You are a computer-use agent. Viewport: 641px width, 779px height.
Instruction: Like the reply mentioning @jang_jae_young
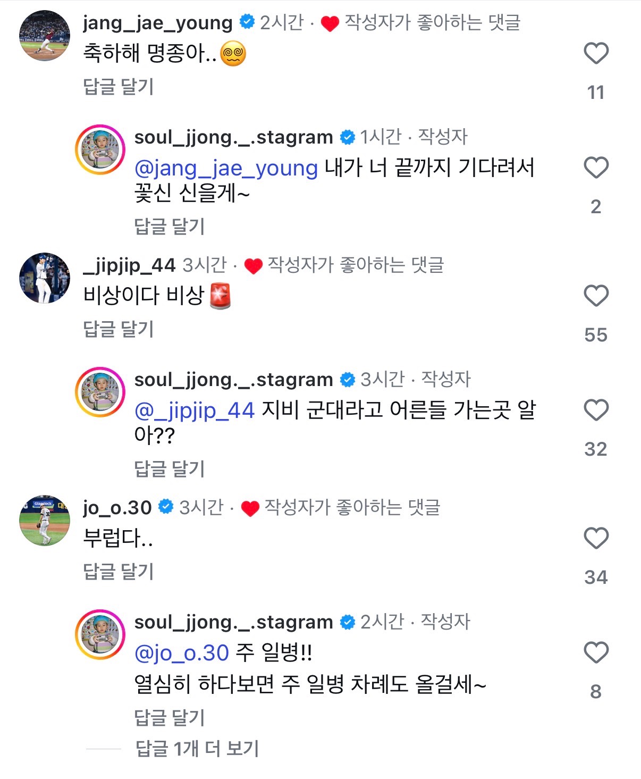(596, 168)
